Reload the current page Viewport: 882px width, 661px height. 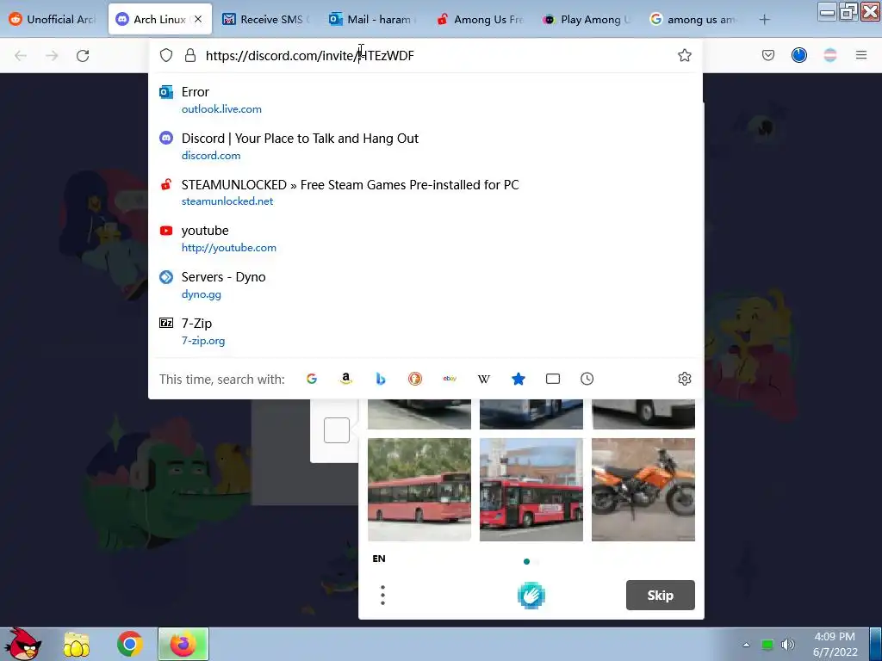pos(83,55)
